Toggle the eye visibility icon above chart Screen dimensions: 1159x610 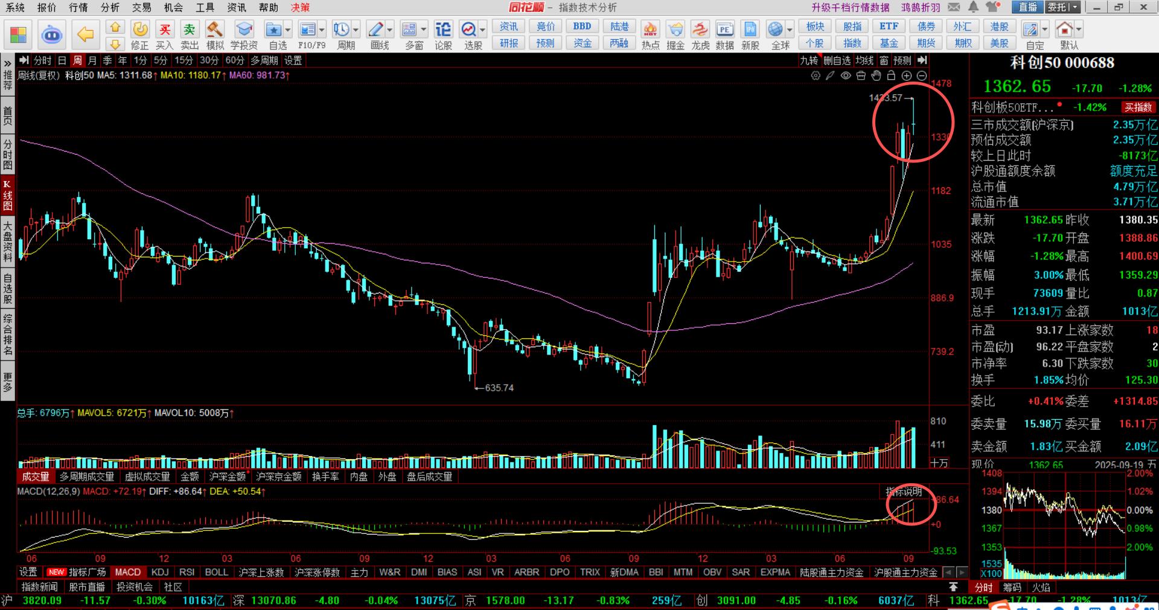[846, 75]
